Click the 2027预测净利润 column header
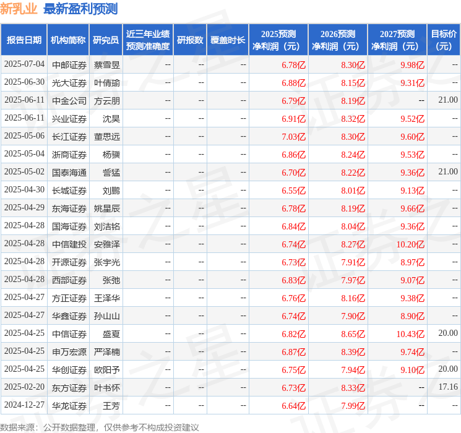 [397, 40]
